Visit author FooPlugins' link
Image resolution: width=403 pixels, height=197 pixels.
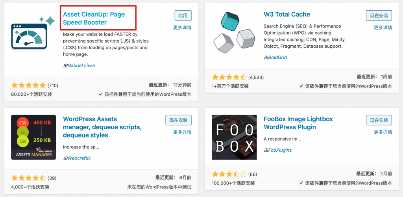pyautogui.click(x=280, y=150)
